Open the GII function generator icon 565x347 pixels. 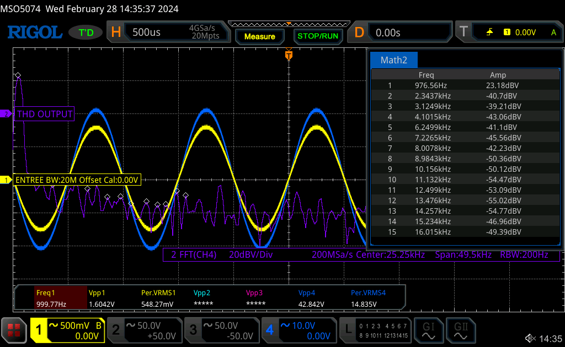[461, 330]
